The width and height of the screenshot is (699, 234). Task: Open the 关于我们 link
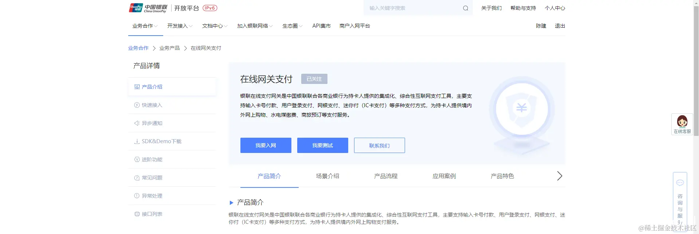point(491,8)
